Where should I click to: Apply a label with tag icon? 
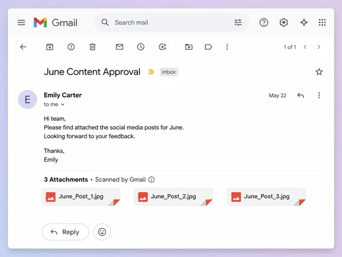pos(208,47)
